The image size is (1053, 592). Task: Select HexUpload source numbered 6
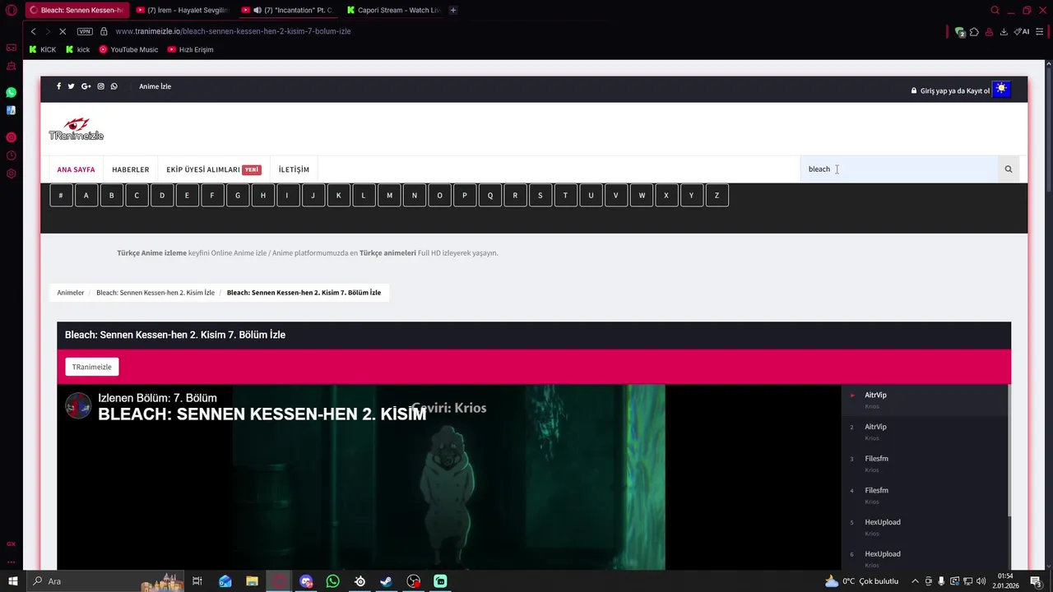click(x=925, y=557)
